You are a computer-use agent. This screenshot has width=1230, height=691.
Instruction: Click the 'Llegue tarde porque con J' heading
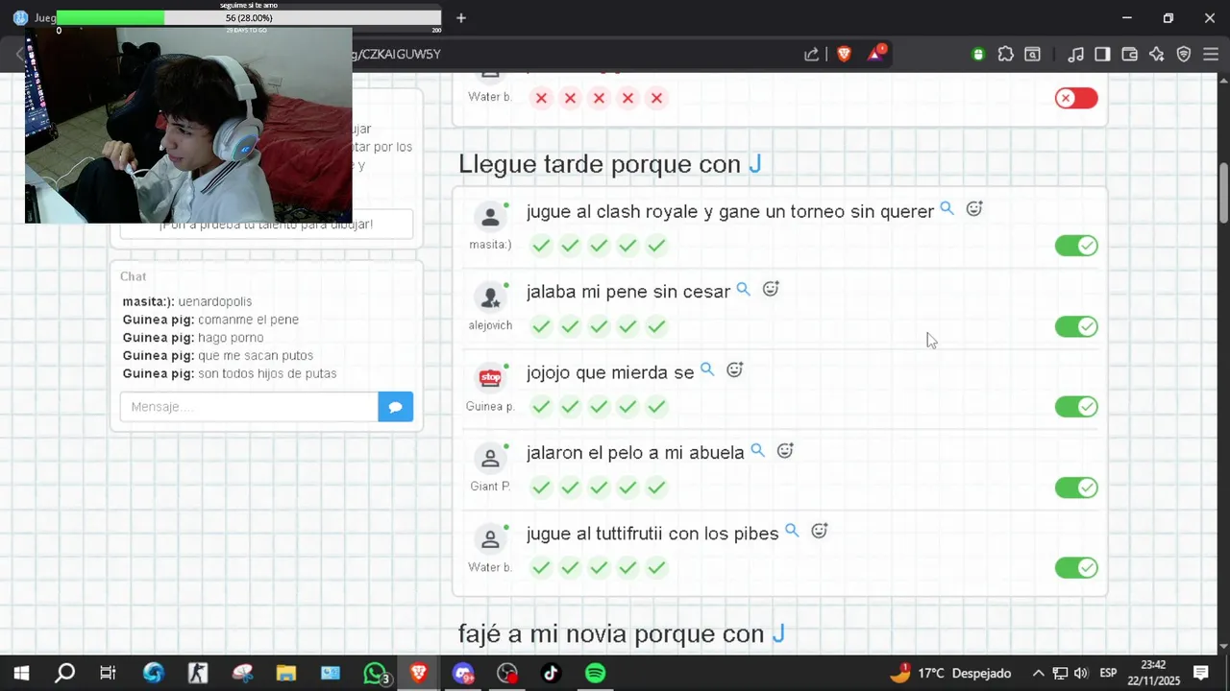610,164
